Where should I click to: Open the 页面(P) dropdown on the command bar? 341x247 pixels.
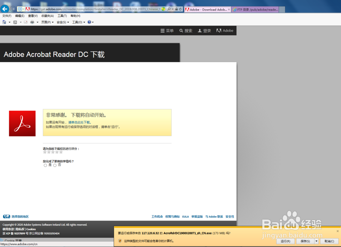pyautogui.click(x=46, y=21)
